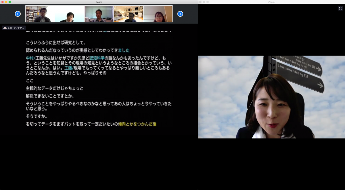The height and width of the screenshot is (190, 345).
Task: Enter fullscreen in right Zoom window
Action: [340, 8]
